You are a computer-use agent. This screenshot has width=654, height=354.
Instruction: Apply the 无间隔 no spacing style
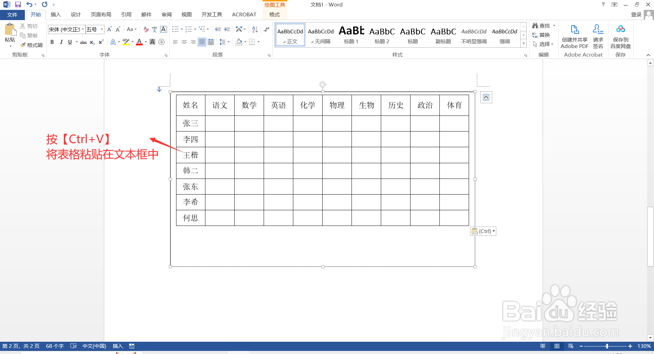[x=321, y=35]
